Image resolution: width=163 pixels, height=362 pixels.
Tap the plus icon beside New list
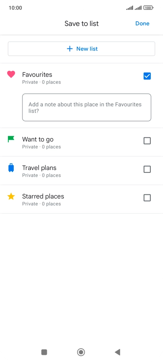[70, 49]
